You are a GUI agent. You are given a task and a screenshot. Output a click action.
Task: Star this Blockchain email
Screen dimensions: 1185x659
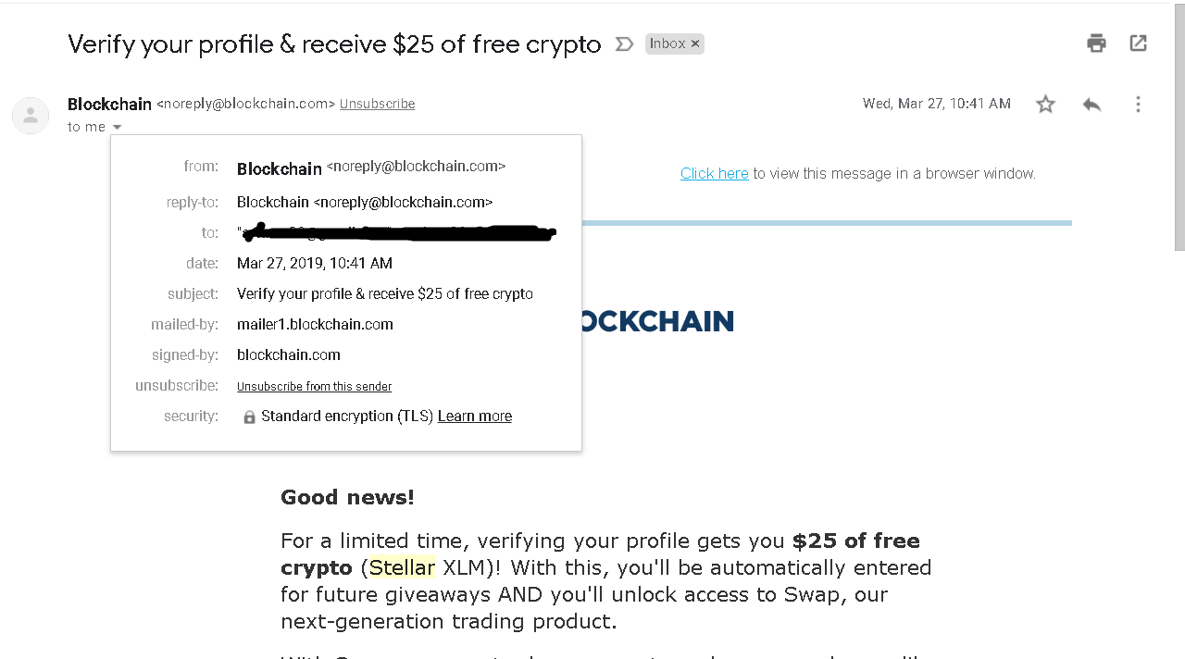click(x=1045, y=105)
